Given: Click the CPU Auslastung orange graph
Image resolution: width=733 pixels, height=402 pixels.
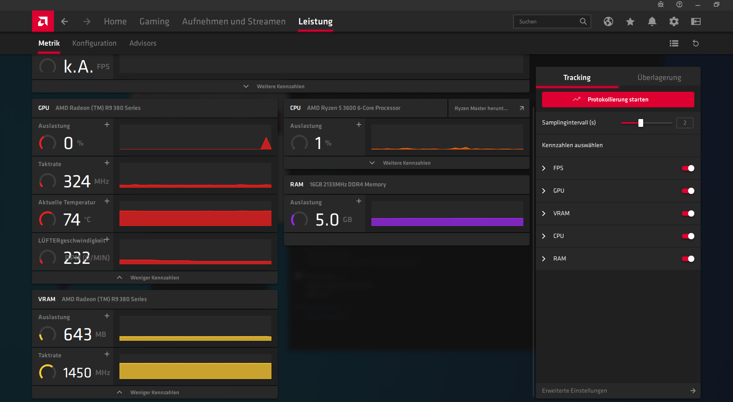Looking at the screenshot, I should click(x=447, y=137).
